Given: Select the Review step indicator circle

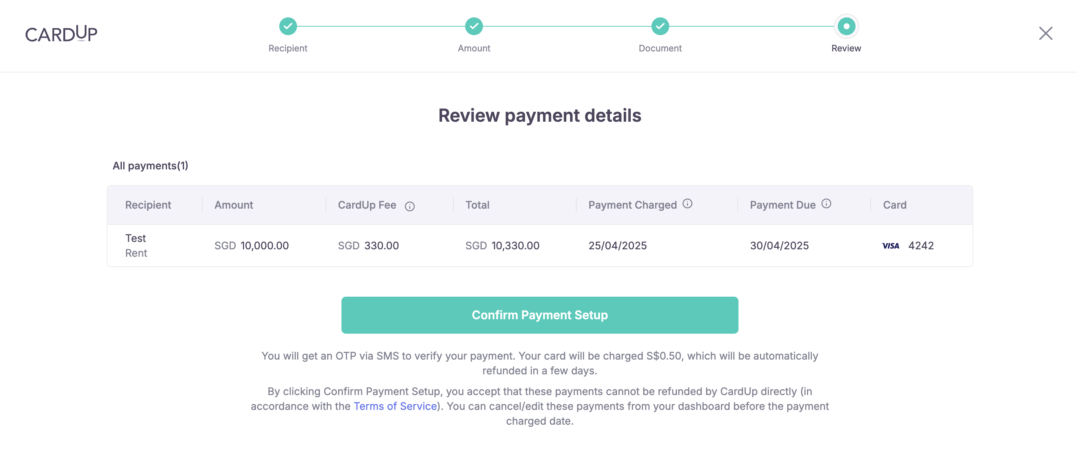Looking at the screenshot, I should (846, 26).
